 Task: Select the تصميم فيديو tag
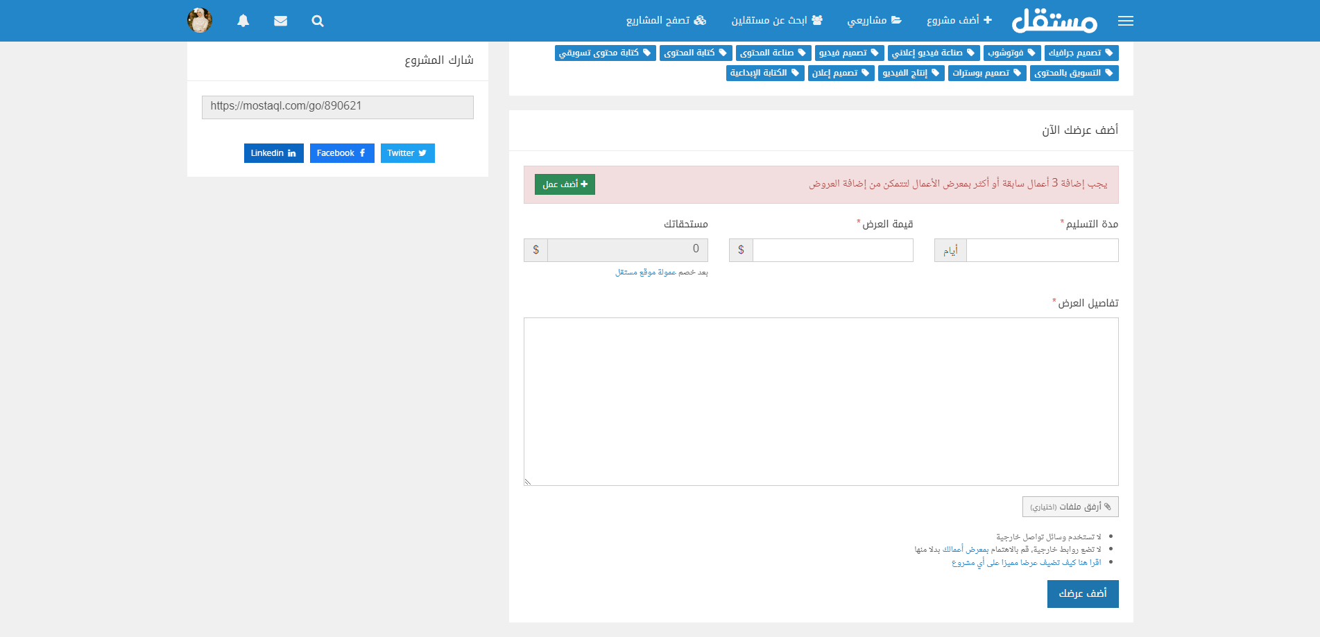(850, 53)
